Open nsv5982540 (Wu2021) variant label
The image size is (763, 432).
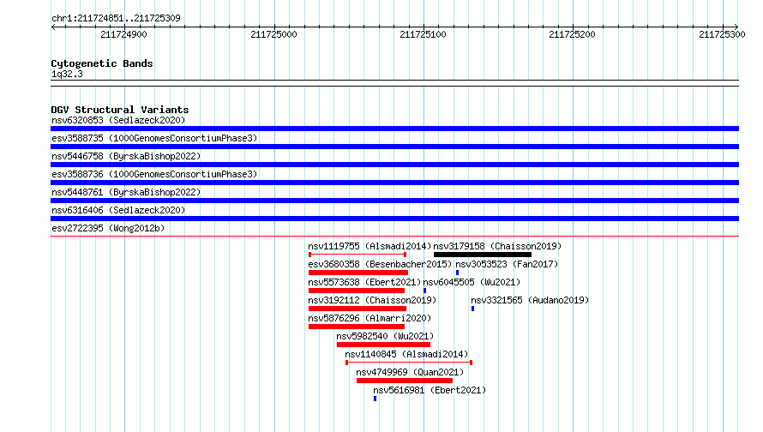385,336
